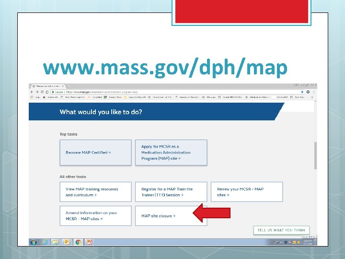Screen dimensions: 345x259
Task: Reload the page with the refresh icon
Action: click(42, 92)
